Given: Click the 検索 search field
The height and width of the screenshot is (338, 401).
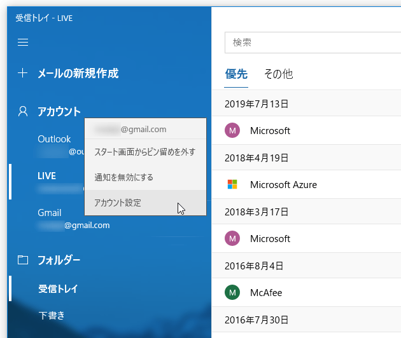Looking at the screenshot, I should (x=313, y=43).
